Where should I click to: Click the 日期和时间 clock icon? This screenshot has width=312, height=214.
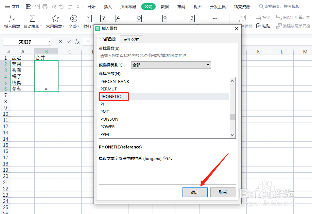coord(138,19)
